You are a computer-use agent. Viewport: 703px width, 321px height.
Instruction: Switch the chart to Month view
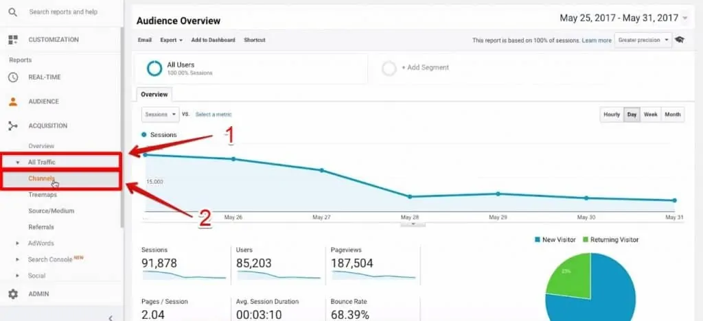click(x=673, y=115)
